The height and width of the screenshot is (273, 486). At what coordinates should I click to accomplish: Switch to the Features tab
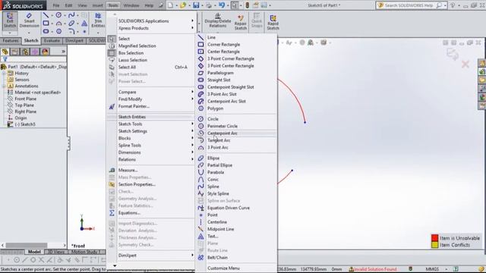tap(11, 40)
